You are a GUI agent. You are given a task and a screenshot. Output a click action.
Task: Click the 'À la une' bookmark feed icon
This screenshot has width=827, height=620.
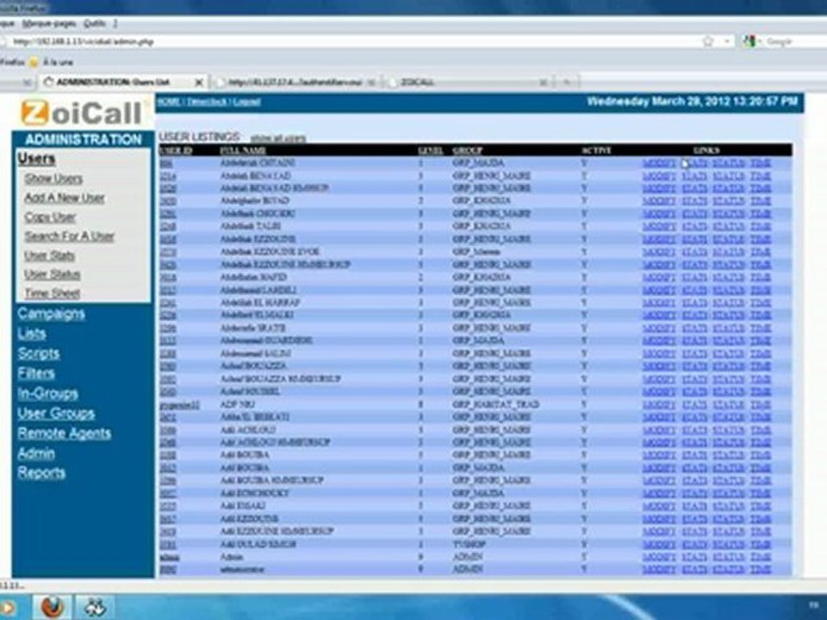click(34, 62)
